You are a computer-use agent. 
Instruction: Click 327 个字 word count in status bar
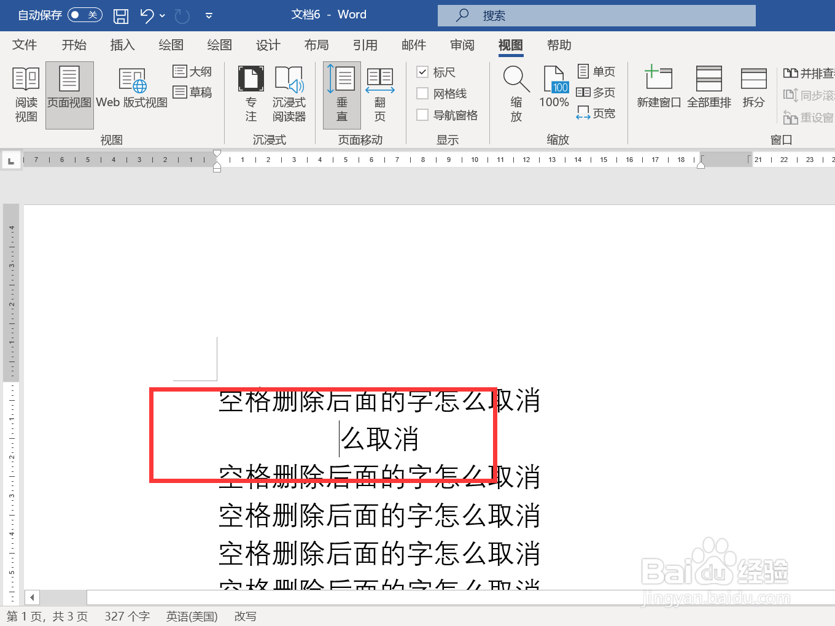127,616
